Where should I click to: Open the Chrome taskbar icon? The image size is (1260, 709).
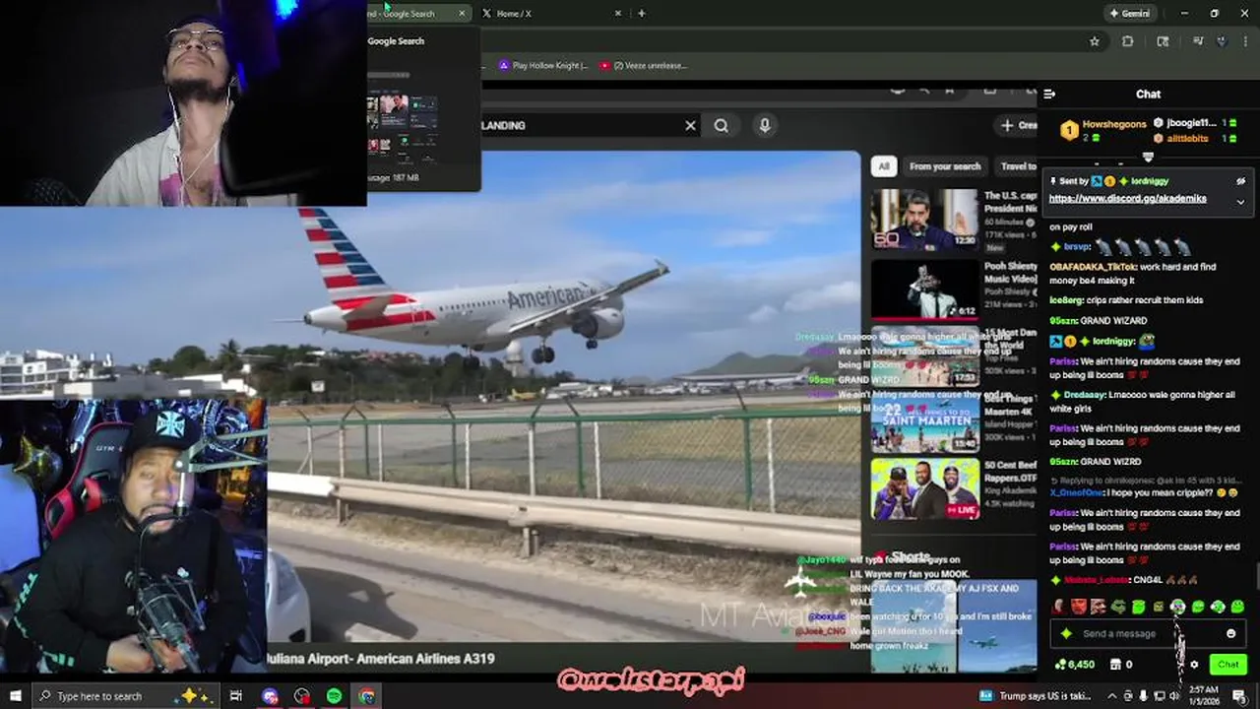click(366, 696)
